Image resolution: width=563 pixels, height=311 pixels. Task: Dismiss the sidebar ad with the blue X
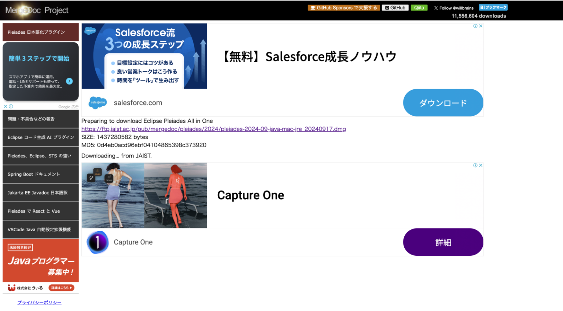point(5,106)
